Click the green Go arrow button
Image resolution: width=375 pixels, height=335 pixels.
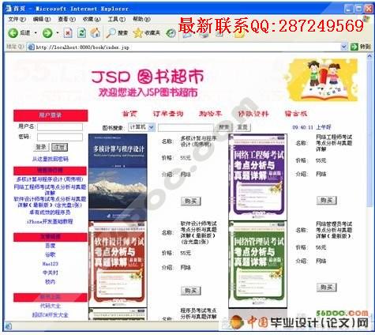(x=354, y=47)
